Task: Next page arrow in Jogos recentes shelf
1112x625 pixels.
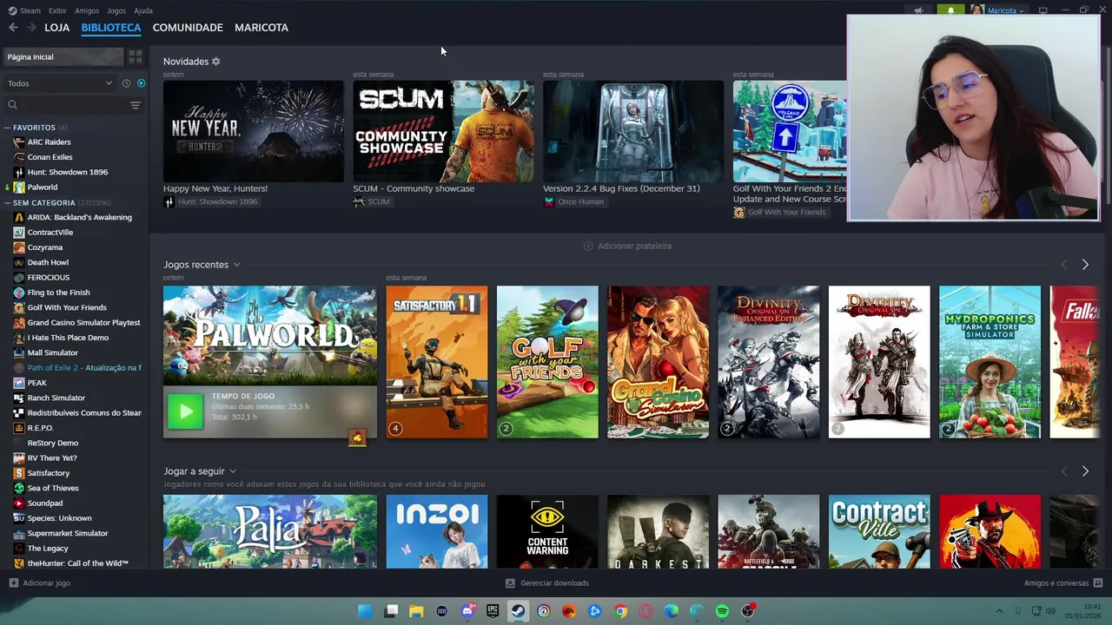Action: pos(1085,265)
